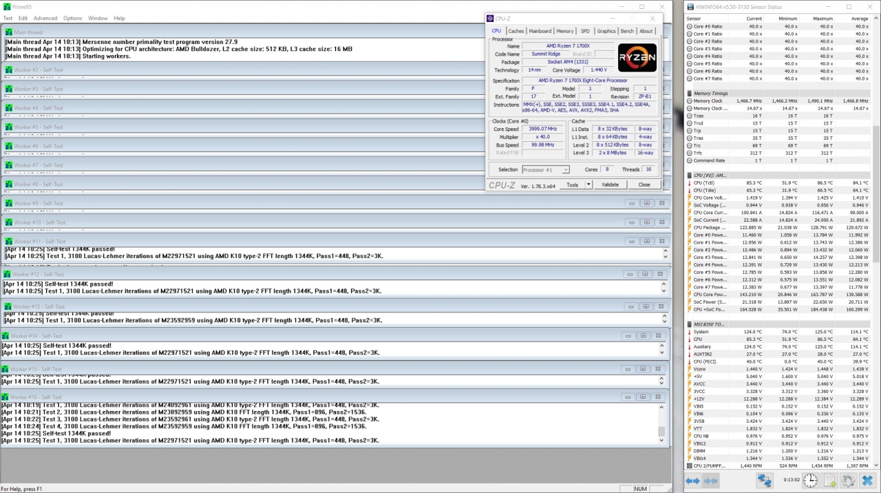Click the Validate button in CPU-Z
Image resolution: width=881 pixels, height=493 pixels.
[x=610, y=185]
